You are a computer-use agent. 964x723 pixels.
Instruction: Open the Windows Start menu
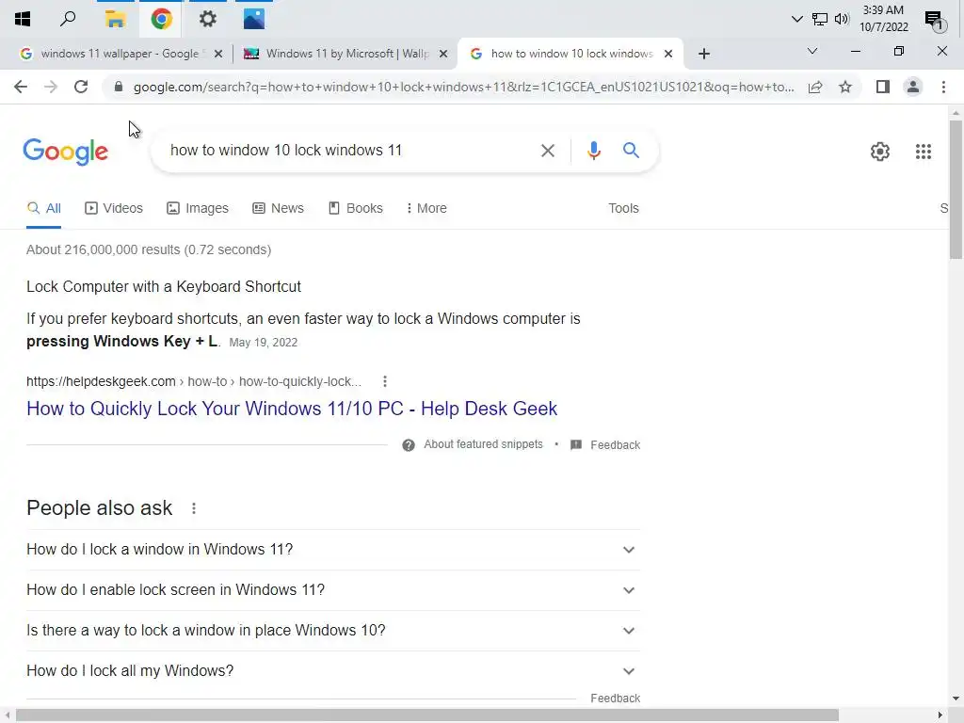[23, 19]
